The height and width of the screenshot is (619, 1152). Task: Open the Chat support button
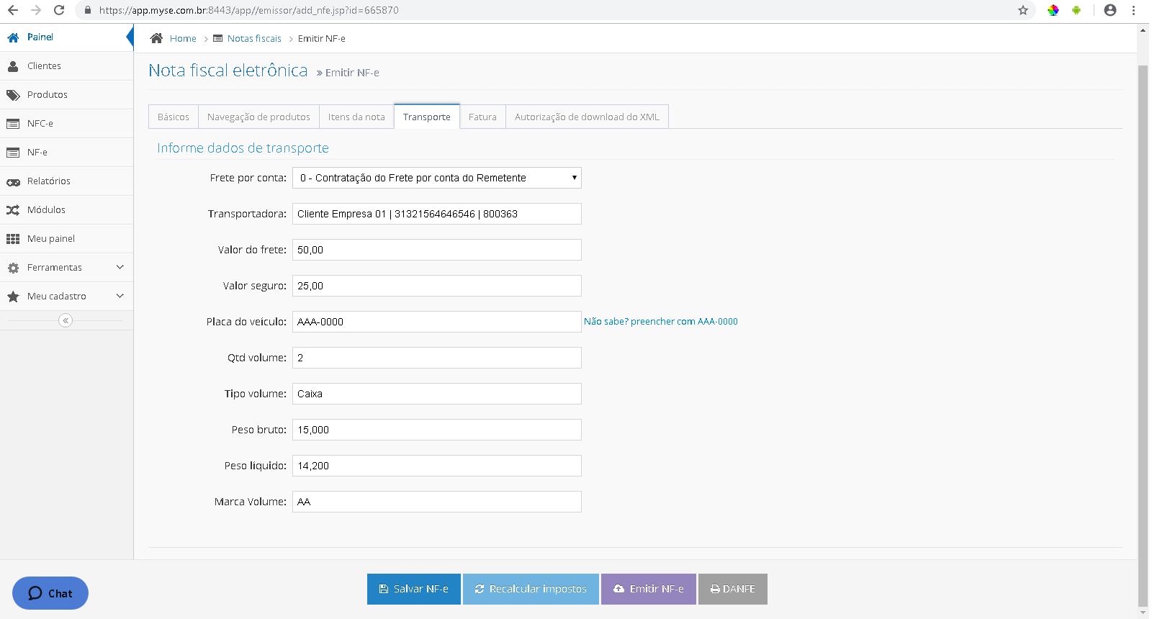[x=50, y=593]
